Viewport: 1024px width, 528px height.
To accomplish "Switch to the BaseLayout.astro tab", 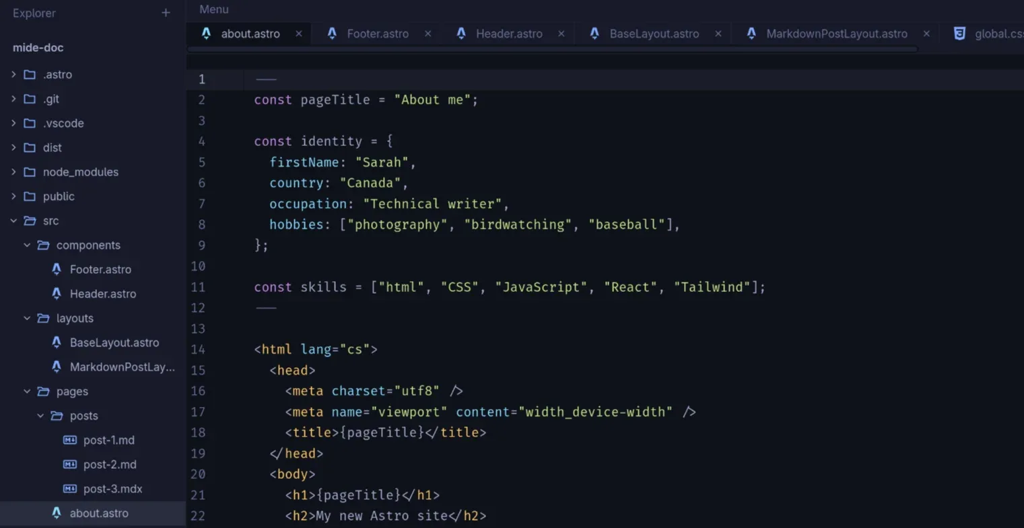I will pyautogui.click(x=654, y=34).
